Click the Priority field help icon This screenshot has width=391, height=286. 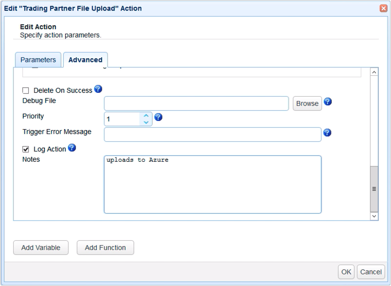pos(158,117)
